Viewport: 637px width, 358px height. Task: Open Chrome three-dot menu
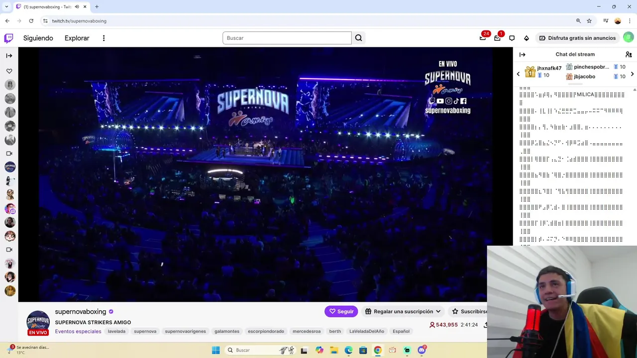point(630,21)
